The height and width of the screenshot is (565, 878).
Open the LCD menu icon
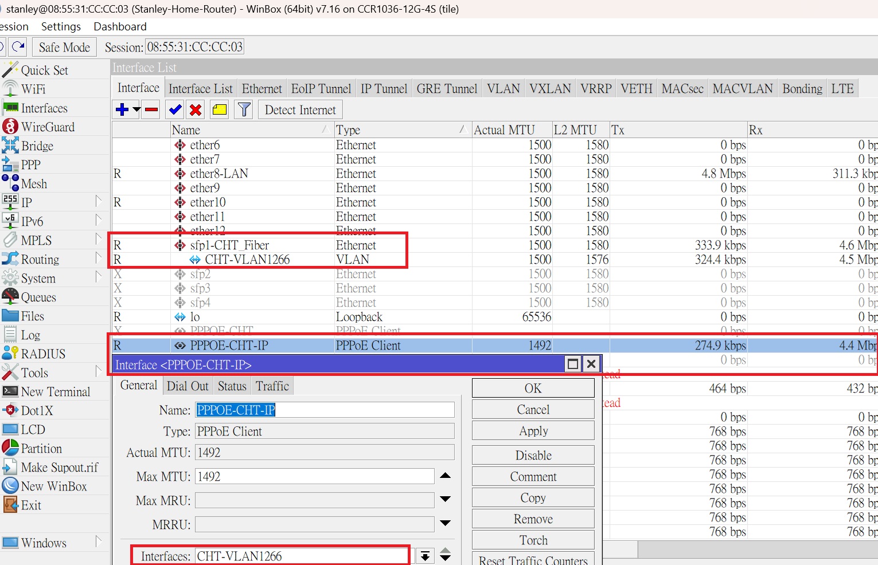pos(10,429)
